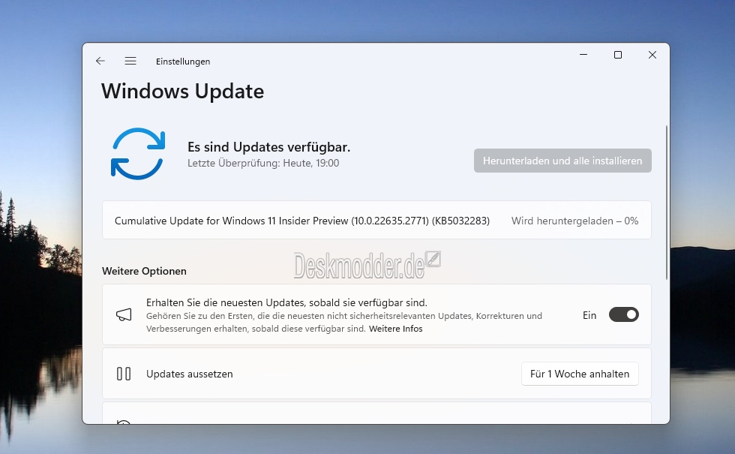Image resolution: width=735 pixels, height=454 pixels.
Task: Click the Einstellungen title bar text
Action: click(x=183, y=62)
